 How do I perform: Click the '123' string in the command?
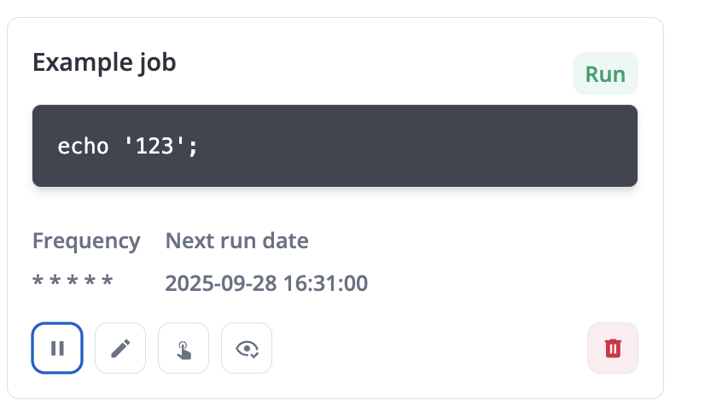[155, 146]
